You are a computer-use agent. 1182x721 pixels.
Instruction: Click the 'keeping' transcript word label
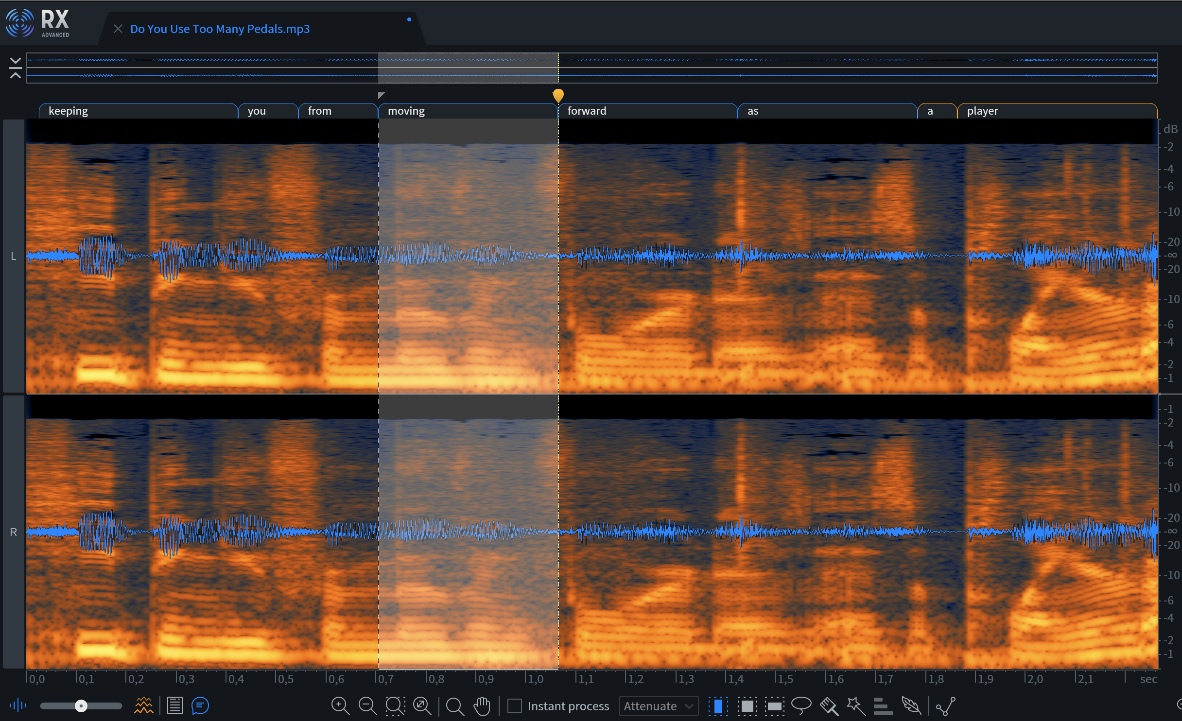point(69,111)
